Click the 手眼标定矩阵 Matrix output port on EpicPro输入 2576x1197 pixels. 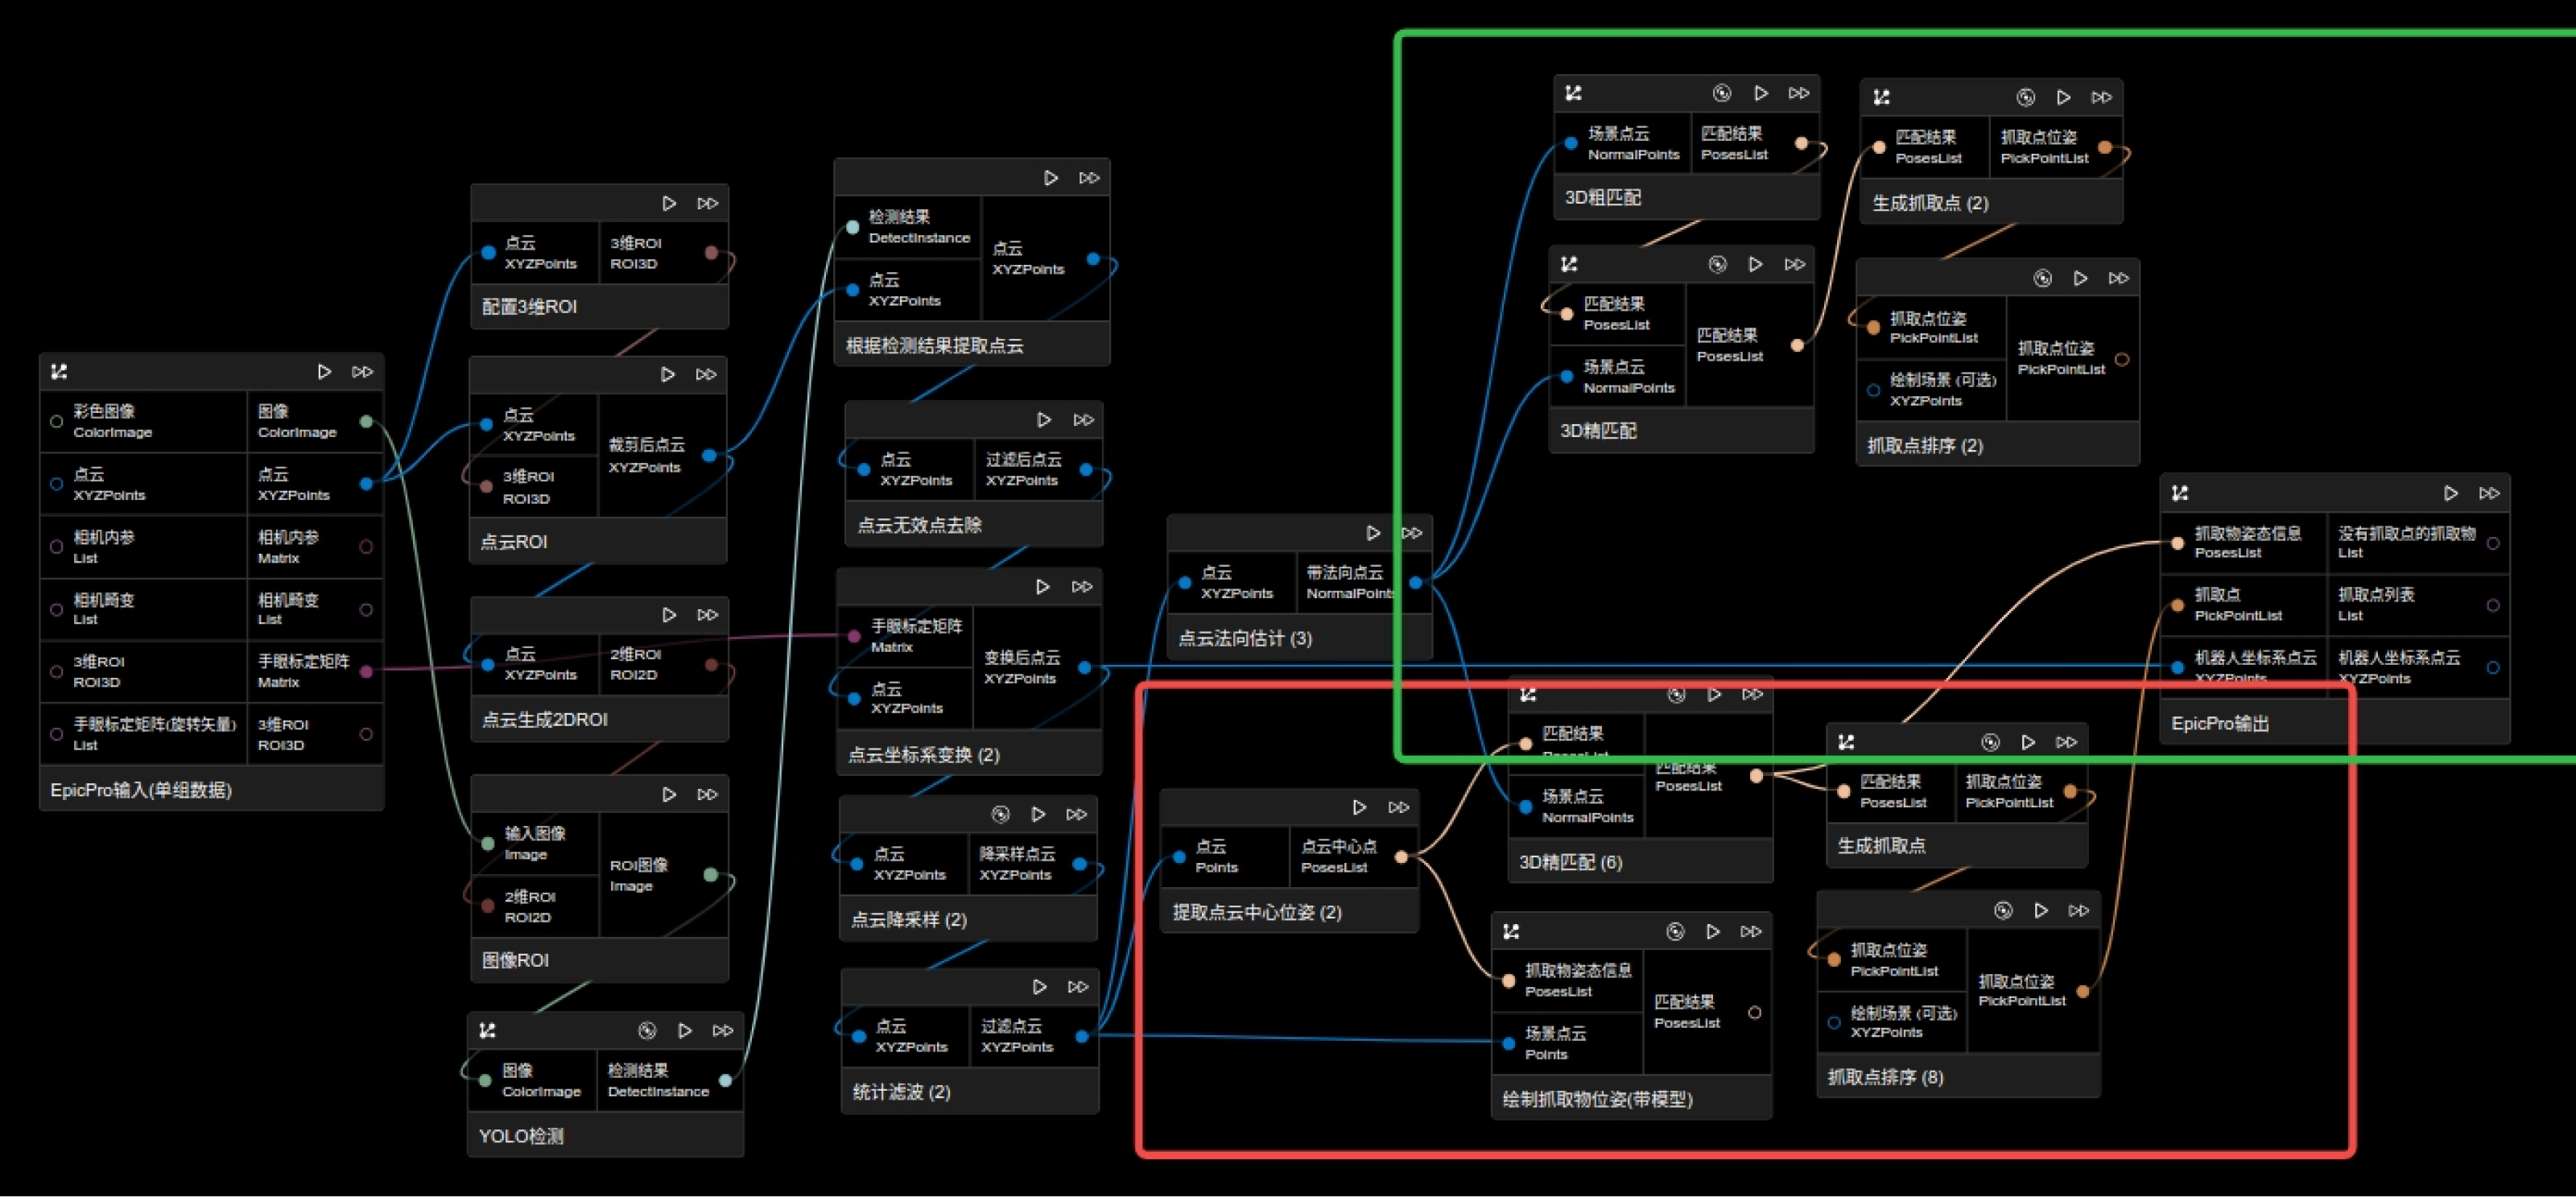(366, 671)
